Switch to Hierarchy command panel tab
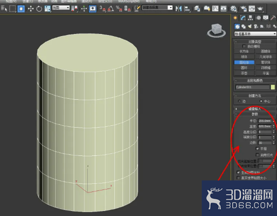This screenshot has height=216, width=277. [x=250, y=18]
